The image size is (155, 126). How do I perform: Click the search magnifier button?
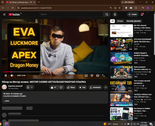107,15
